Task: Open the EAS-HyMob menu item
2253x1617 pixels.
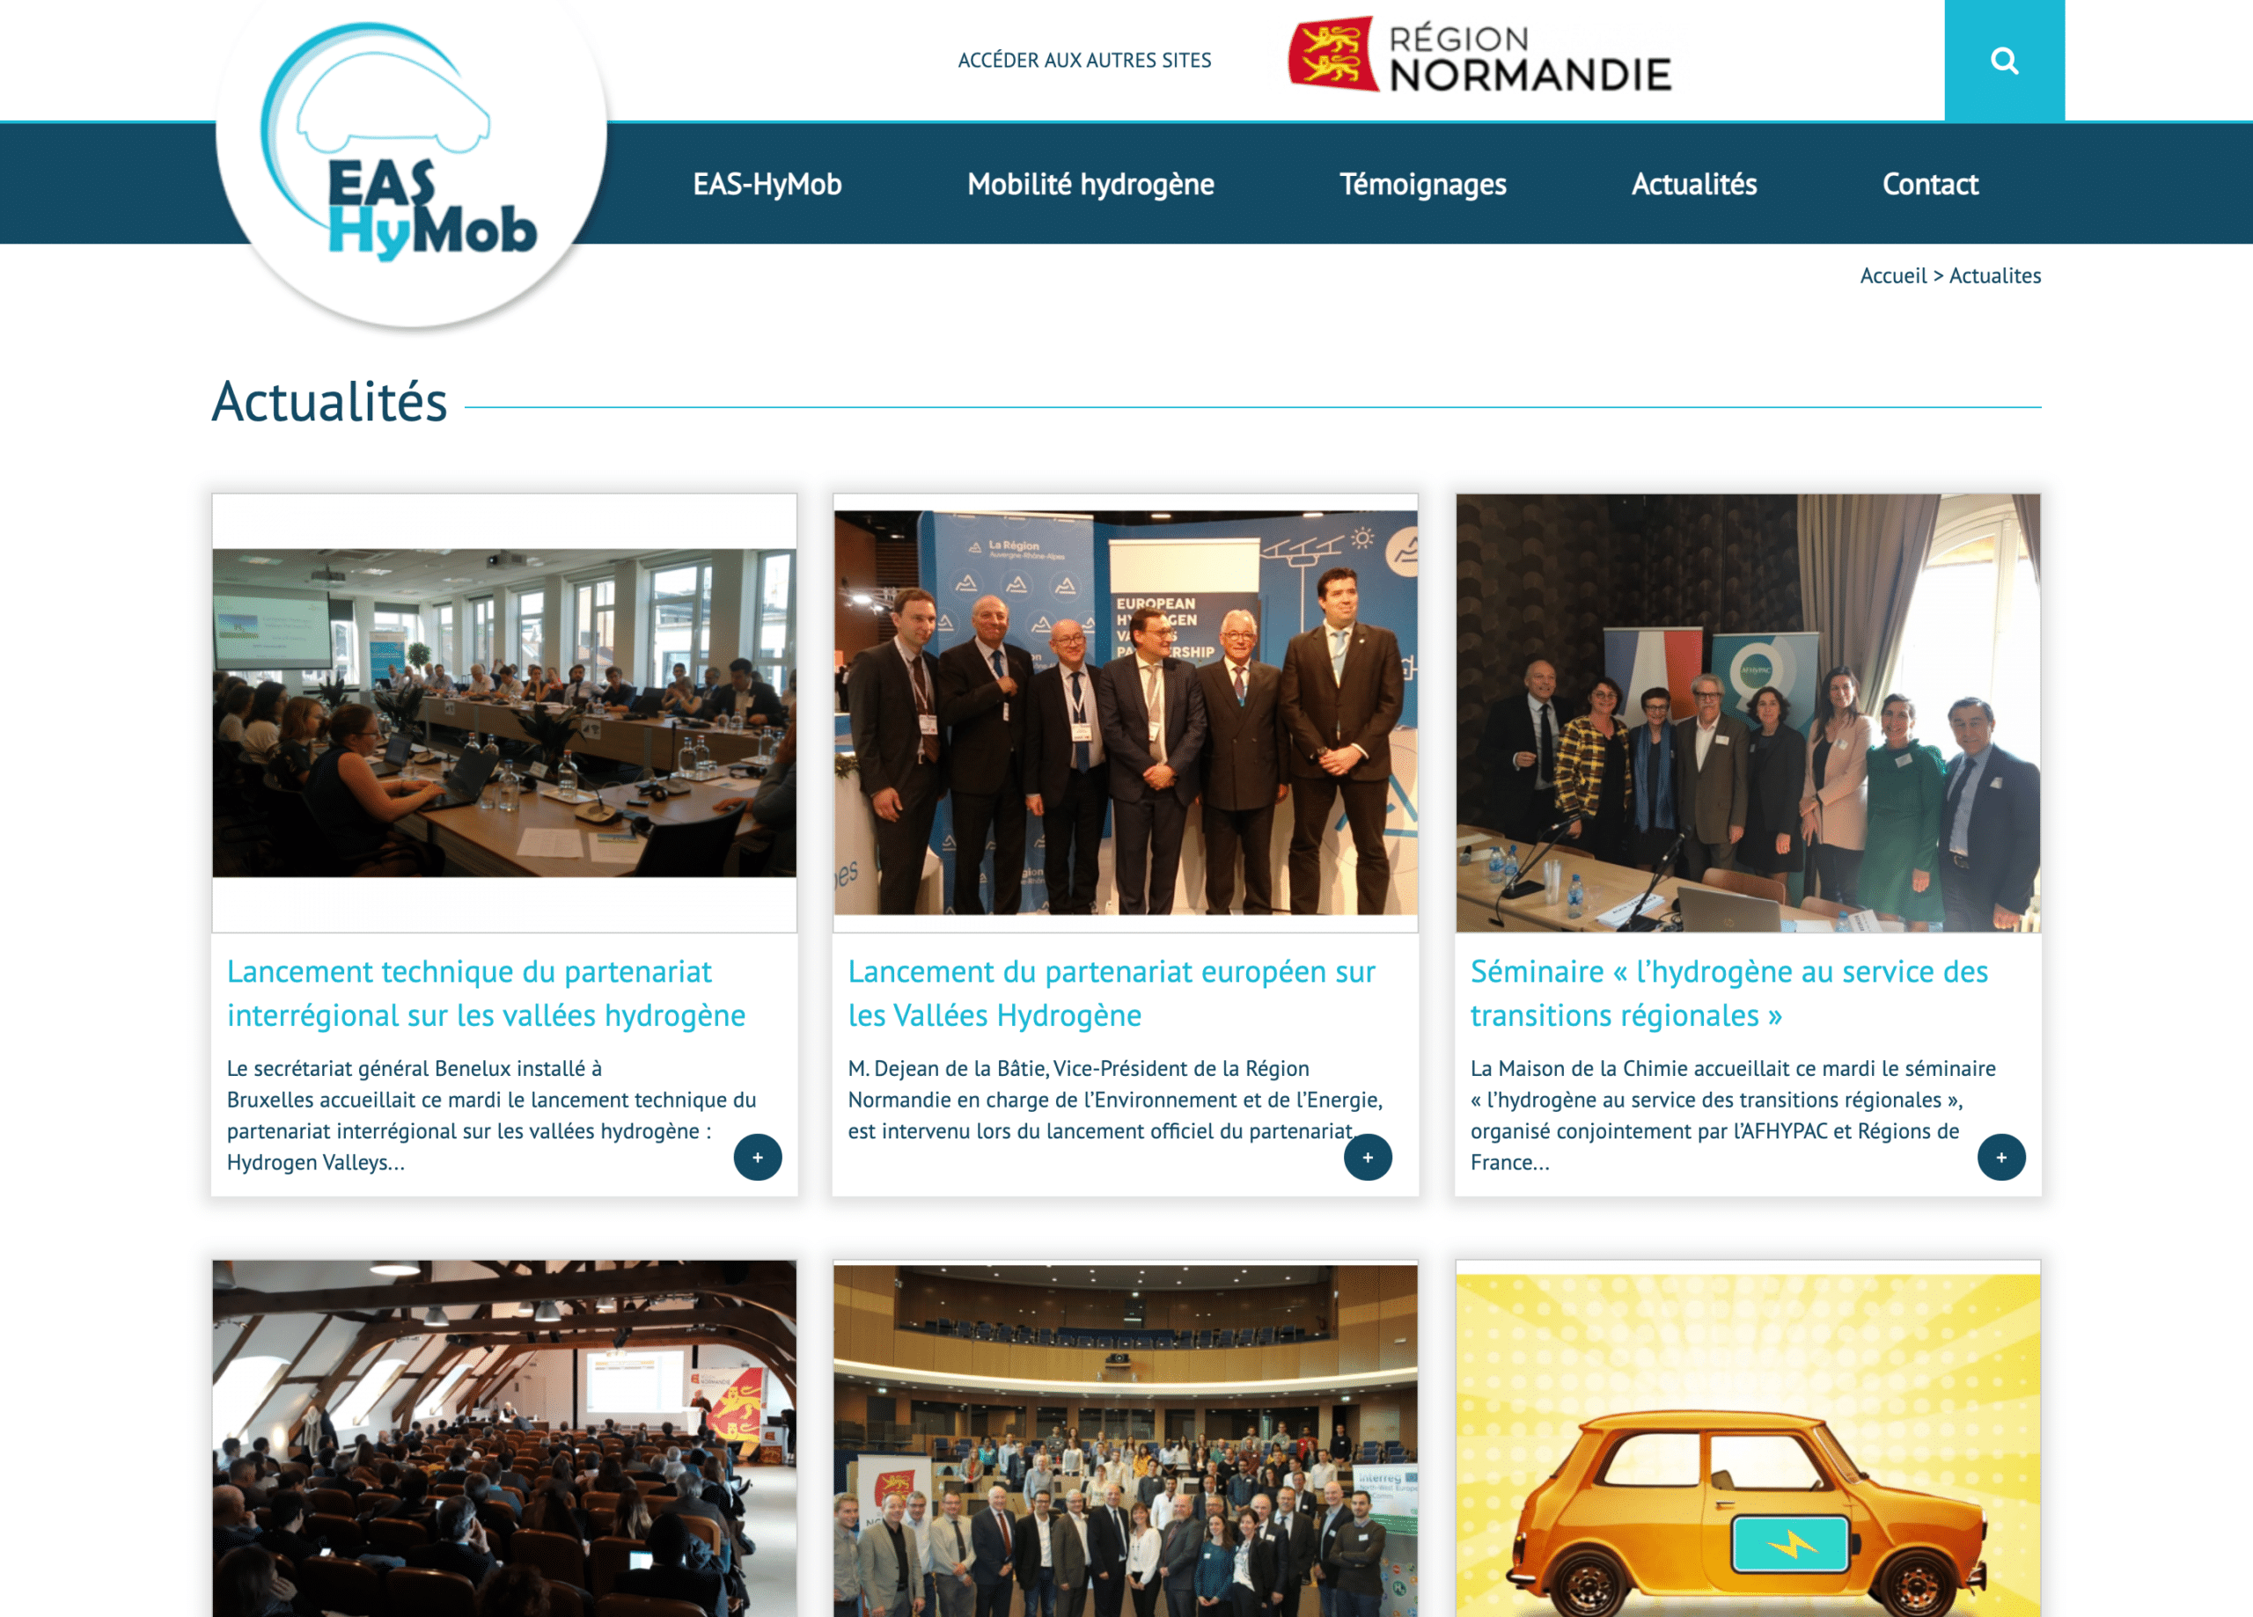Action: point(767,185)
